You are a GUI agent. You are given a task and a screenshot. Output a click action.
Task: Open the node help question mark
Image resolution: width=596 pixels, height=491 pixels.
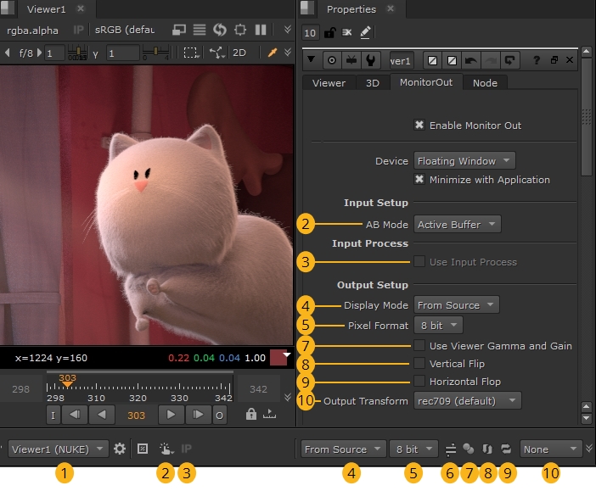click(x=536, y=60)
